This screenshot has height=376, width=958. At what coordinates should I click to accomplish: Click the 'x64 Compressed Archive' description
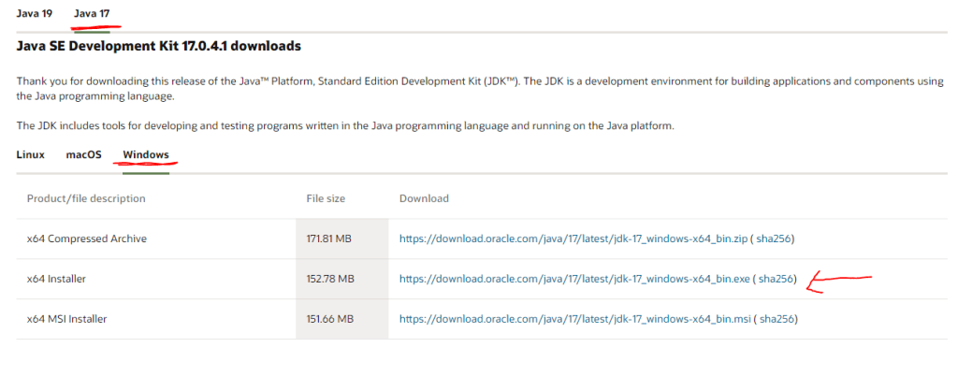(87, 239)
